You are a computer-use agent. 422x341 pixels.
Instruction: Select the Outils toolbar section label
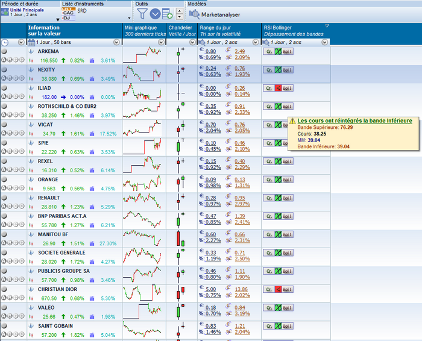[142, 4]
